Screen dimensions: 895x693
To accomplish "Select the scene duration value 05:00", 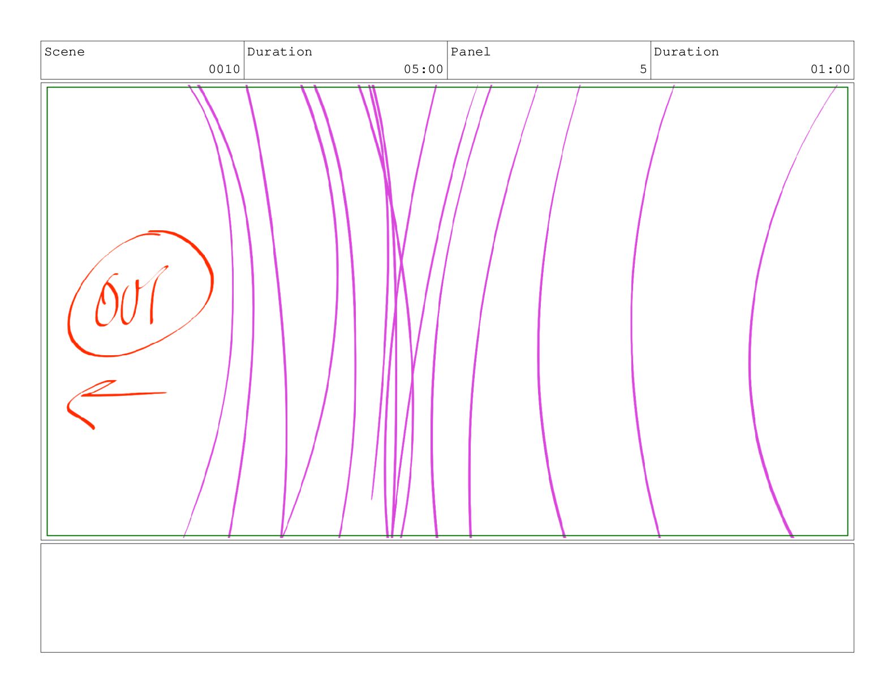I will click(424, 69).
